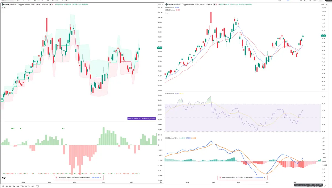This screenshot has height=188, width=332.
Task: Click the COPX symbol title on right chart
Action: pyautogui.click(x=190, y=5)
